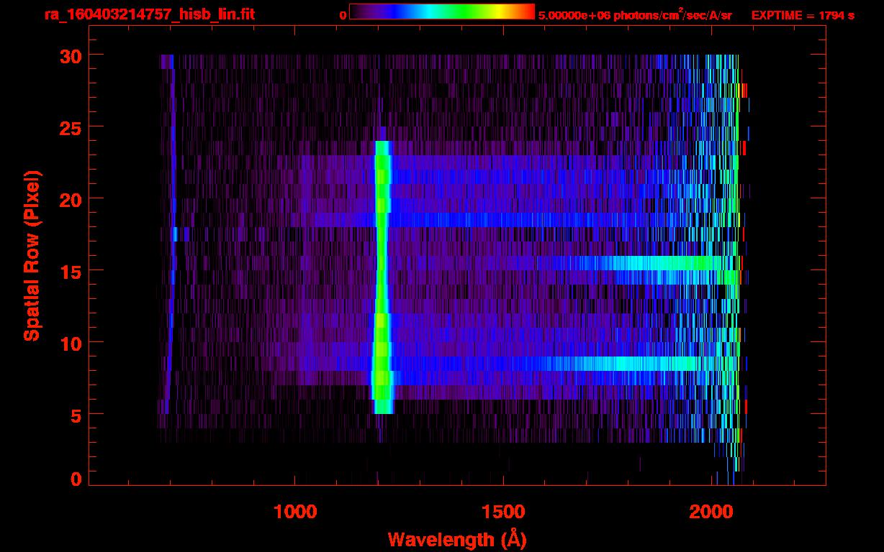Click the x-axis tick label 1500
Screen dimensions: 884x552
click(503, 511)
